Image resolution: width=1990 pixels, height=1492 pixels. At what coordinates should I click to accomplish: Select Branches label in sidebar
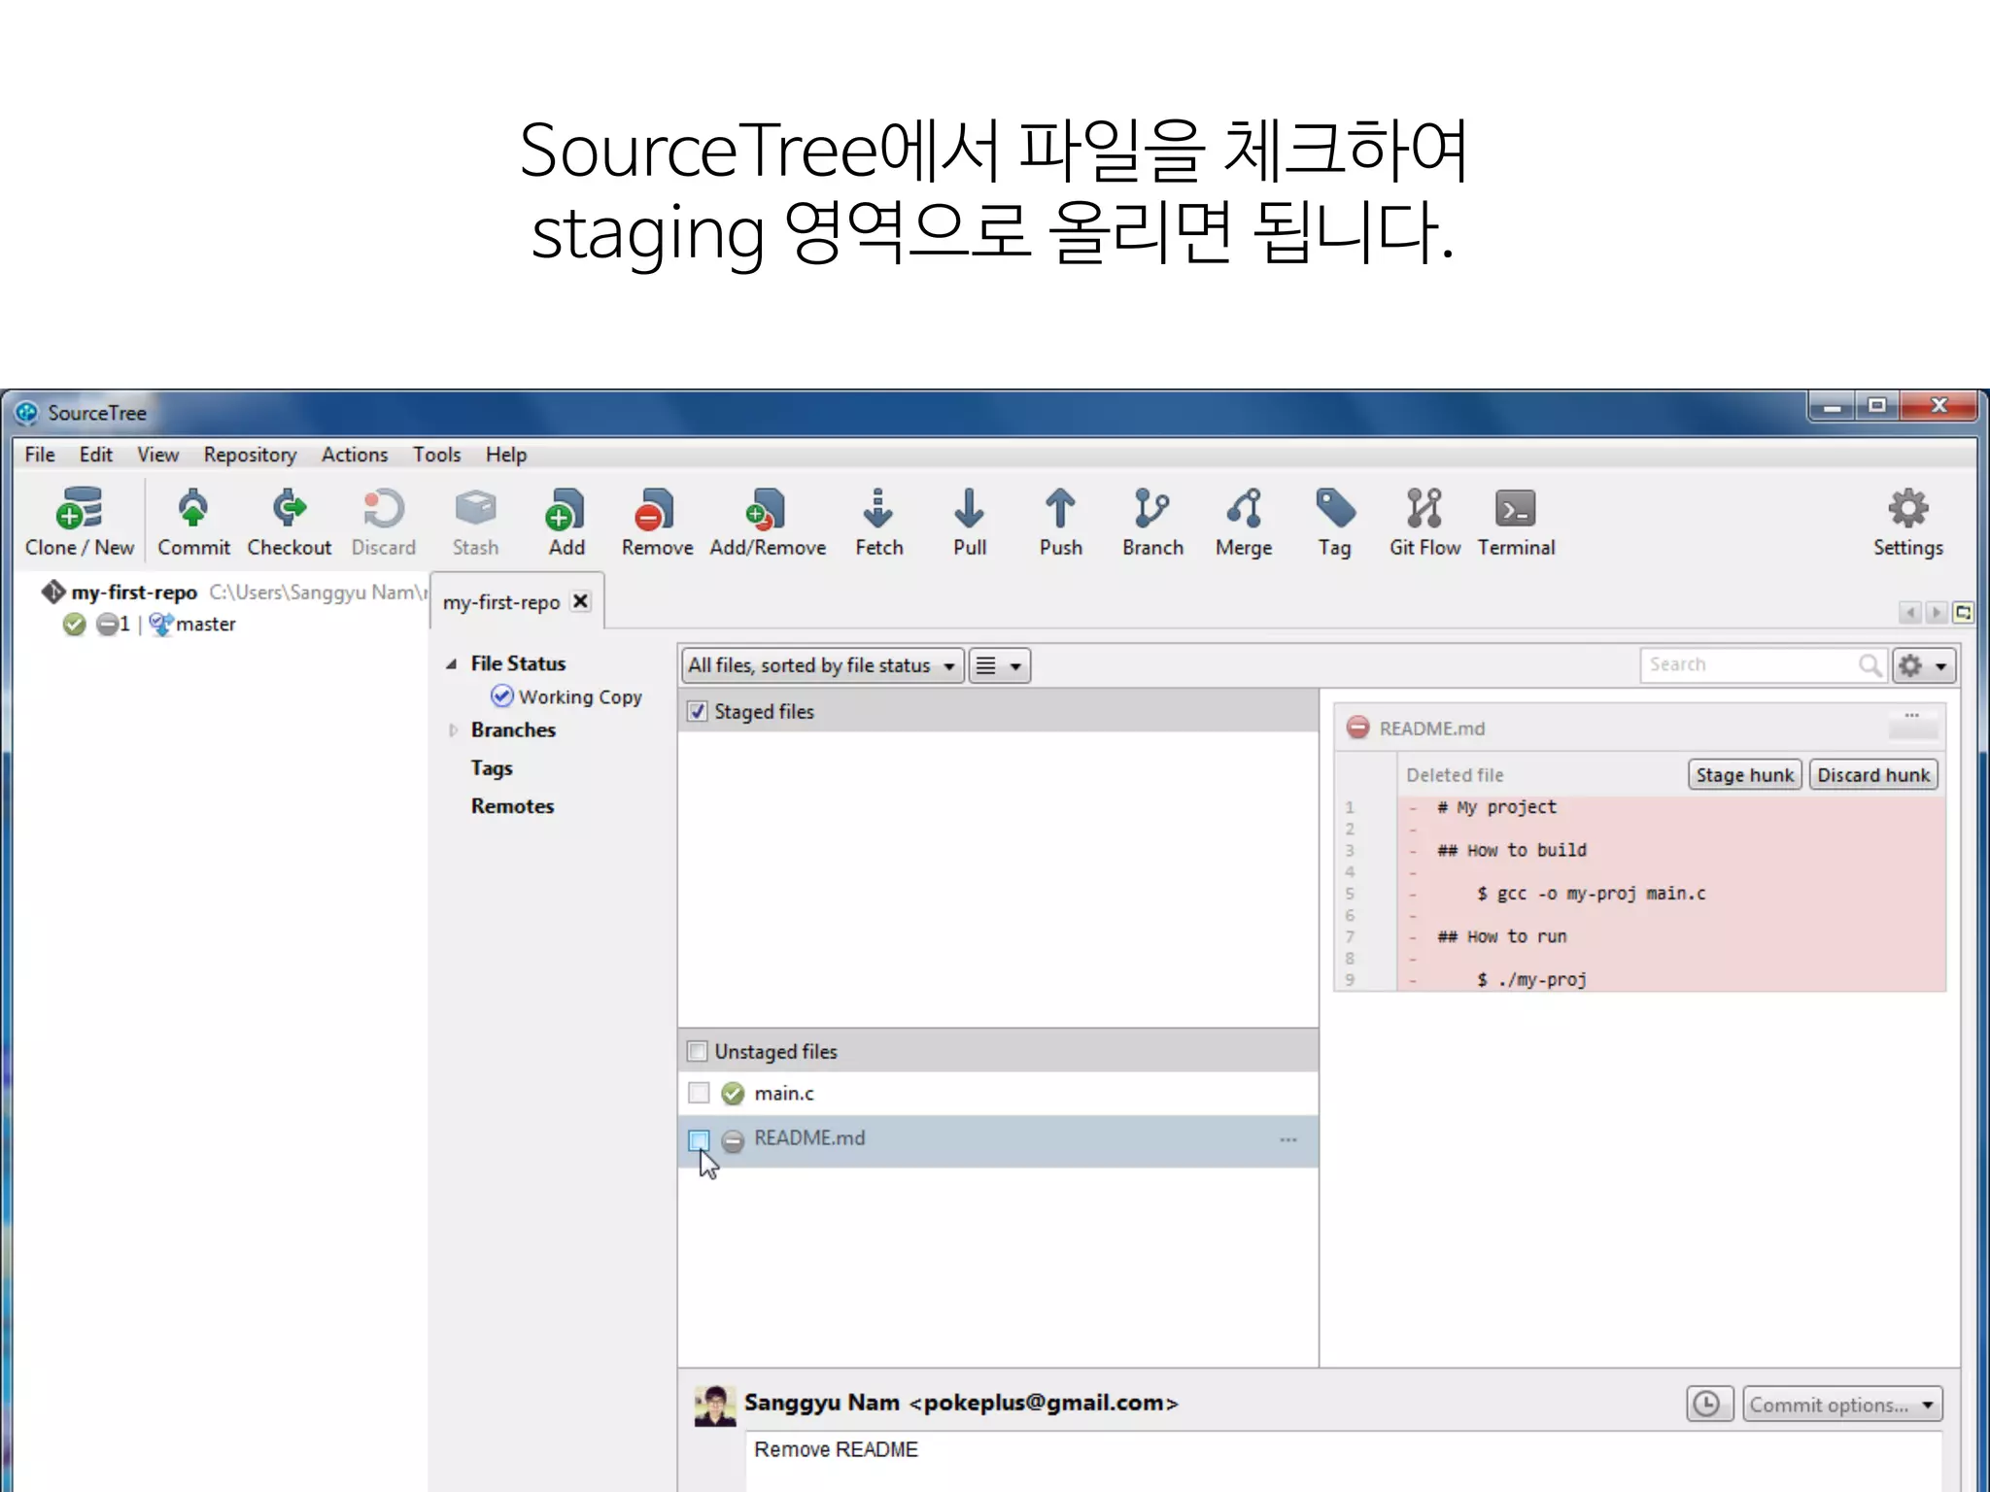pyautogui.click(x=513, y=730)
